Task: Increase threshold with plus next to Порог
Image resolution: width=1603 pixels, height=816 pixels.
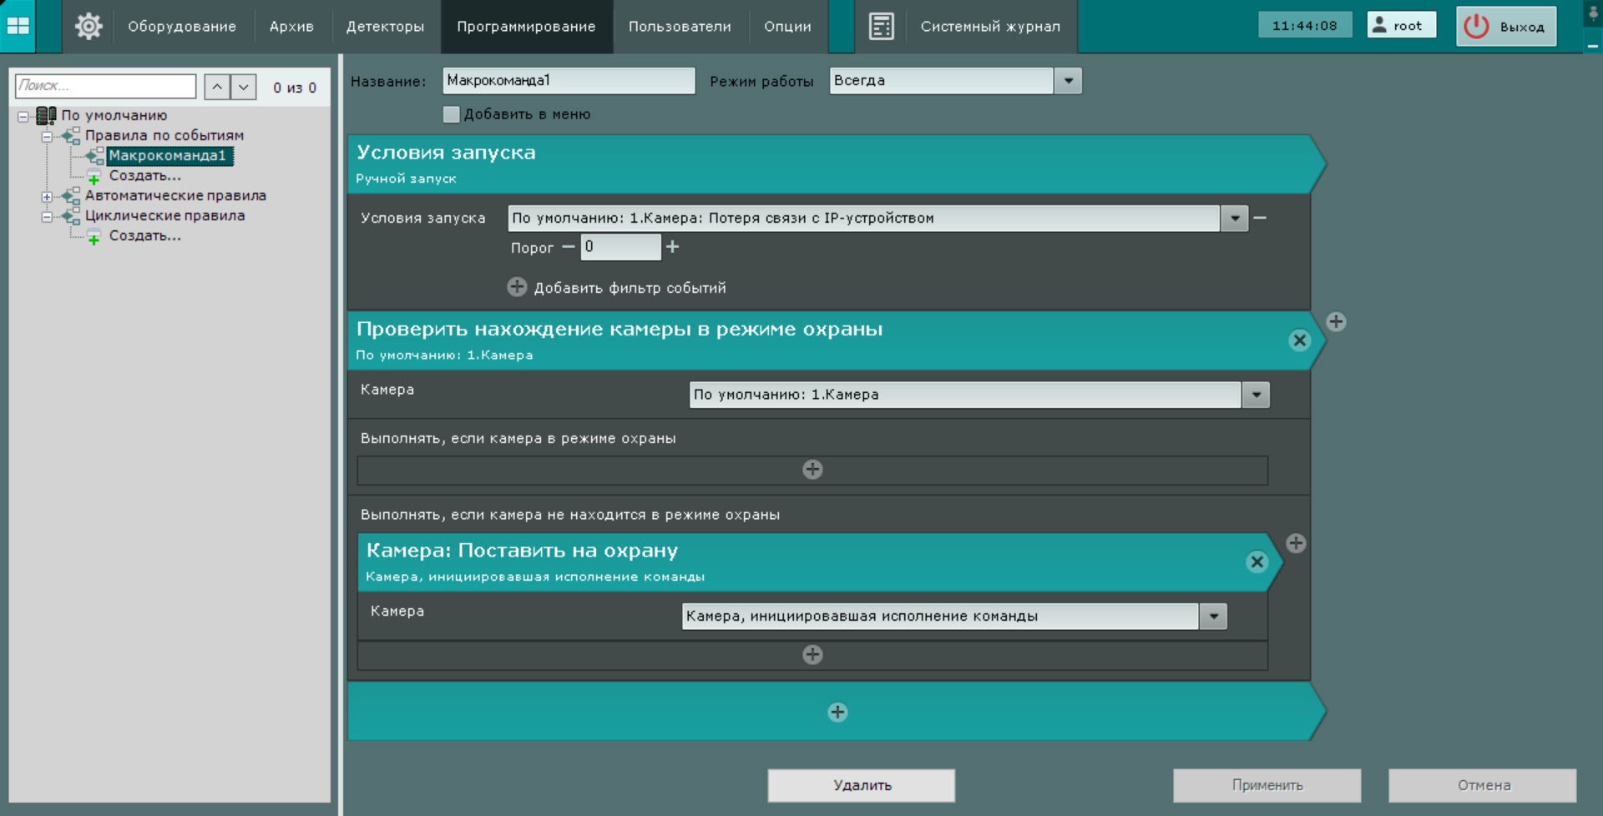Action: 672,247
